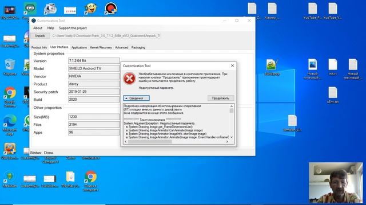Click the Customization Tool title bar logo
Viewport: 366px width, 205px height.
point(34,20)
